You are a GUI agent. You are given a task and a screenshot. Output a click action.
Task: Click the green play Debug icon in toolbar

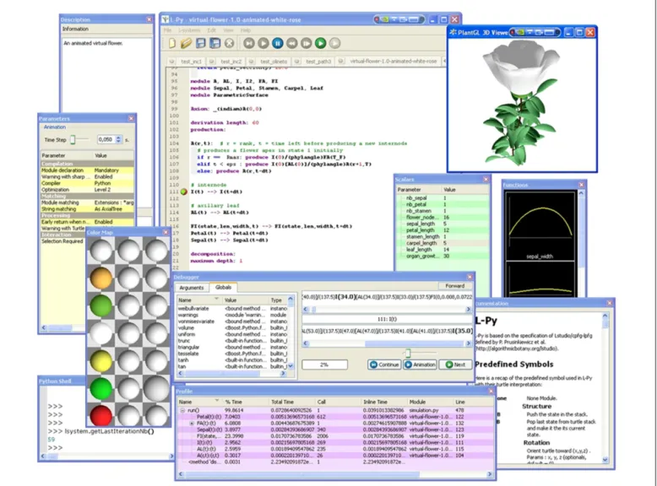click(321, 43)
